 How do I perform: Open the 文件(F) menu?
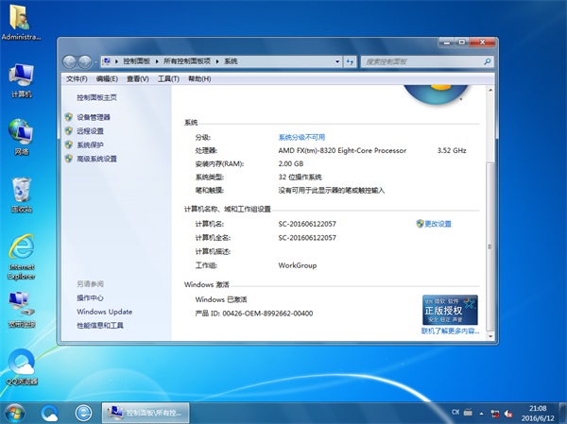pos(77,78)
